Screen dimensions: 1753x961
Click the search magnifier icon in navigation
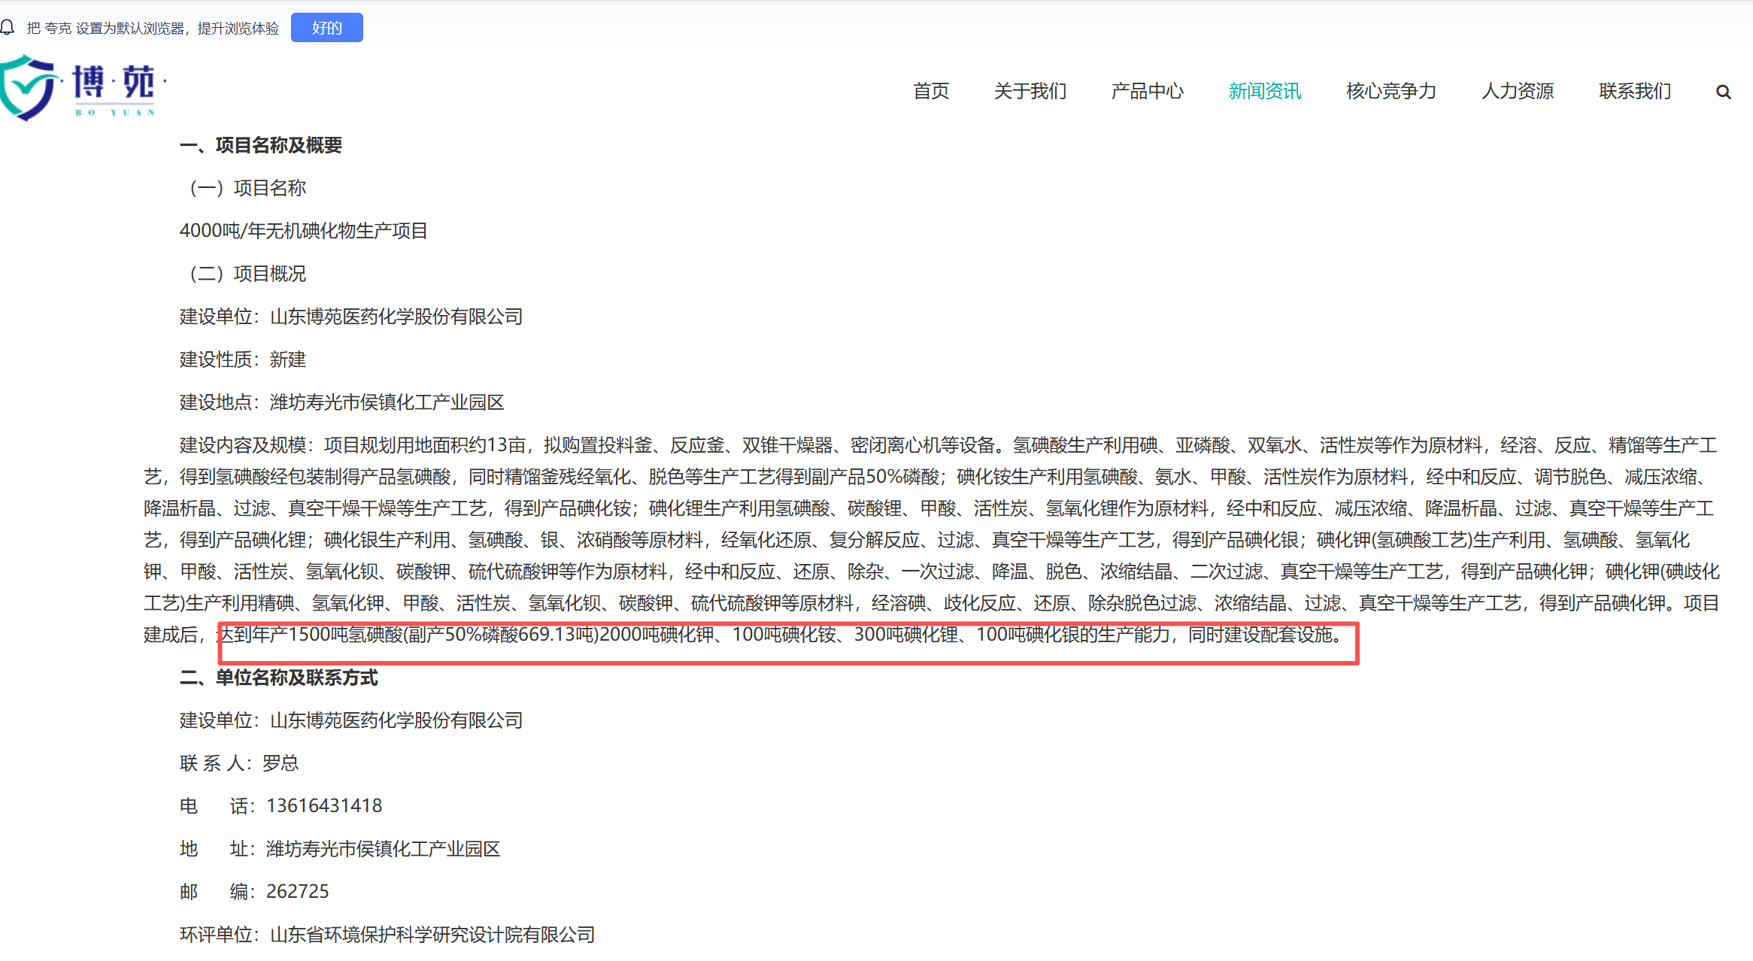[1723, 92]
